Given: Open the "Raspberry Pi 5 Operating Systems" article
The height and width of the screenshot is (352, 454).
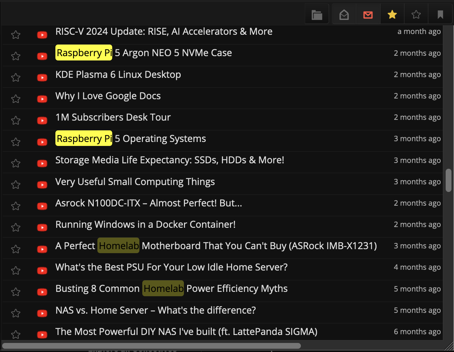Looking at the screenshot, I should pos(130,138).
